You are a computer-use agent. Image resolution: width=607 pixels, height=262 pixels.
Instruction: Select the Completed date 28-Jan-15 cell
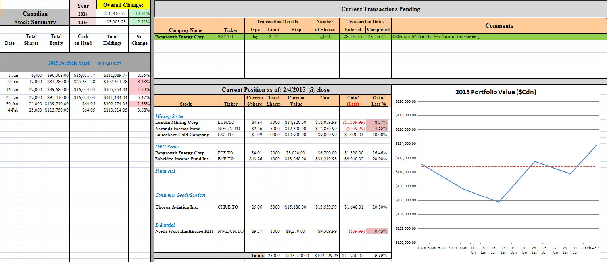378,37
